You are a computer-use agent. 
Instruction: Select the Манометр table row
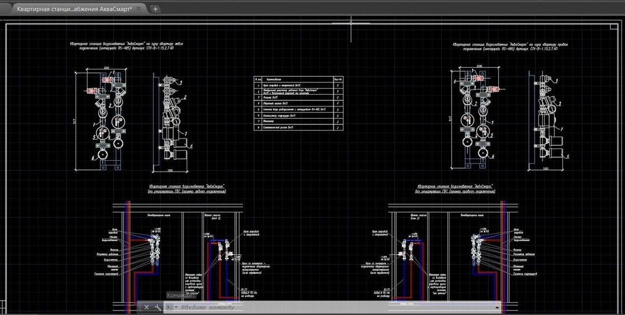tap(298, 121)
